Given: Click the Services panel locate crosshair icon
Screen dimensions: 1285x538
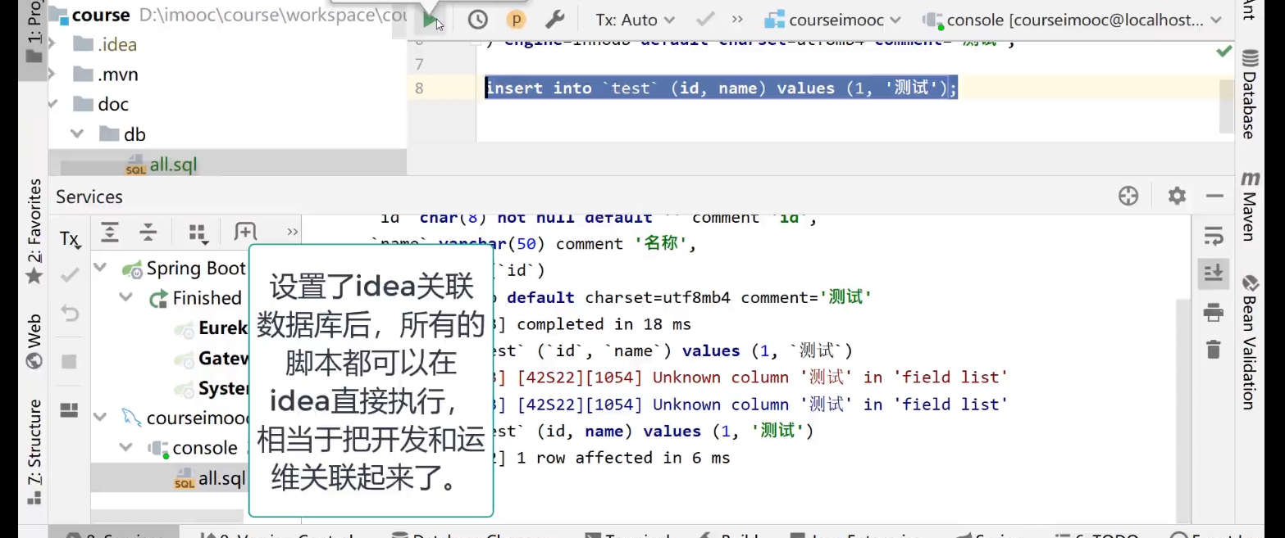Looking at the screenshot, I should pyautogui.click(x=1128, y=196).
